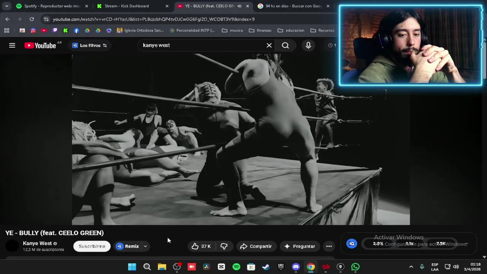Open site information icon in address bar

pos(46,19)
